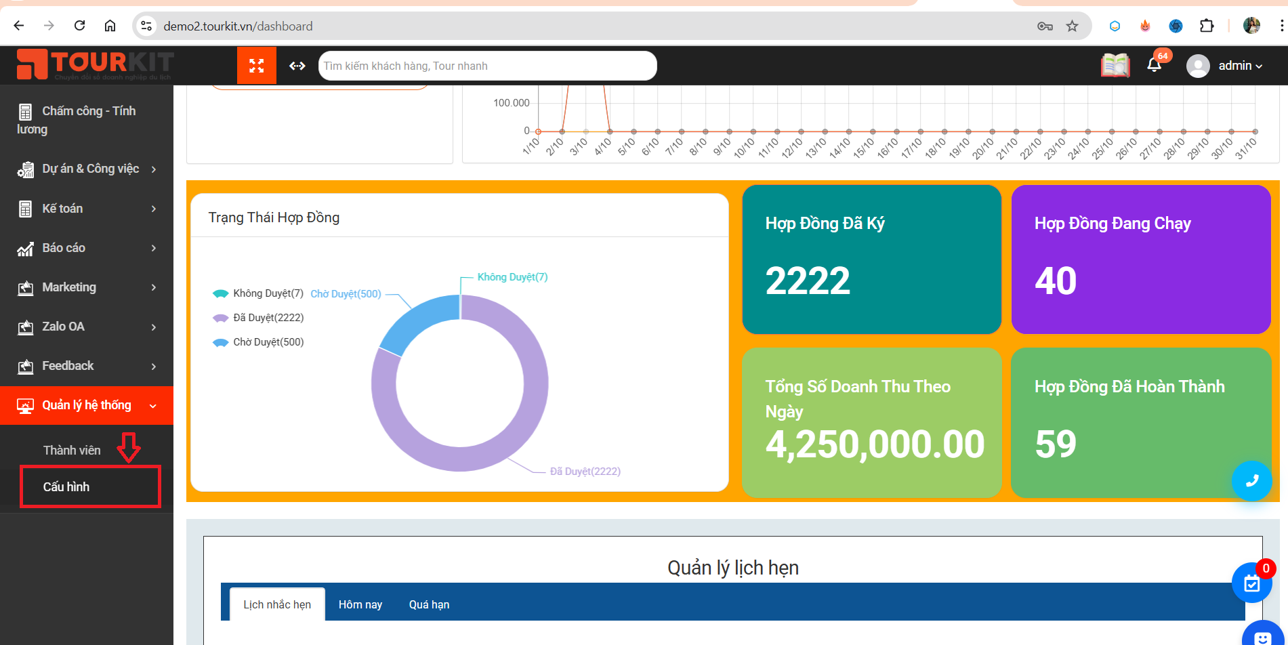Expand the Báo cáo sidebar menu
1288x645 pixels.
coord(87,248)
